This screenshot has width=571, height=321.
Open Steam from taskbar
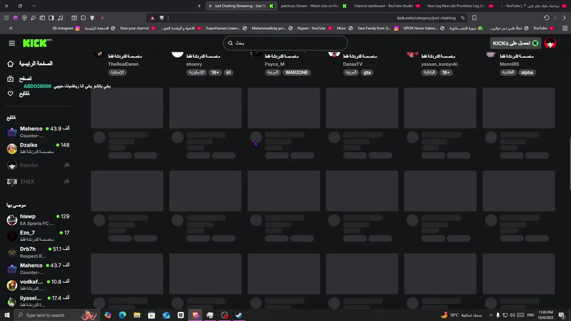239,315
